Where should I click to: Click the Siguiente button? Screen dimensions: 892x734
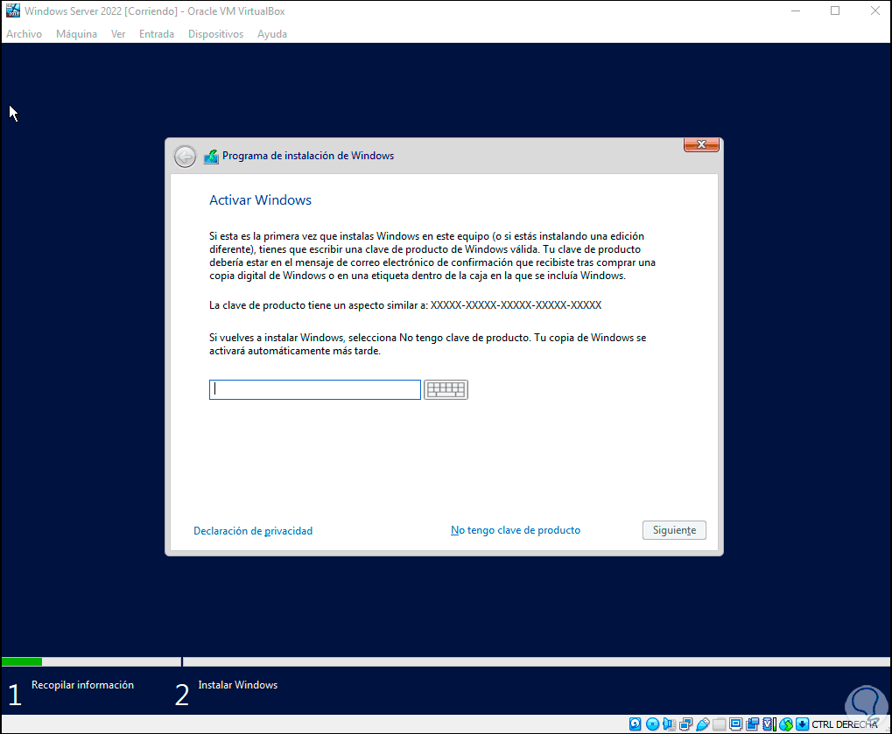(674, 530)
